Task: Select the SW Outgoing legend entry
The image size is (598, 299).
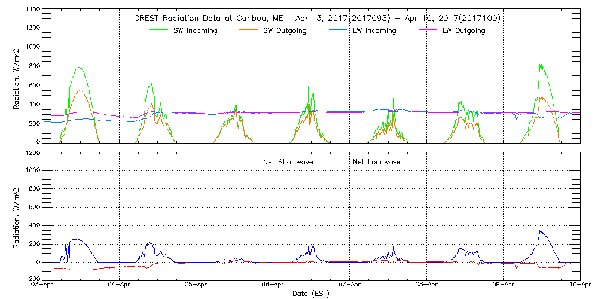Action: click(x=285, y=31)
